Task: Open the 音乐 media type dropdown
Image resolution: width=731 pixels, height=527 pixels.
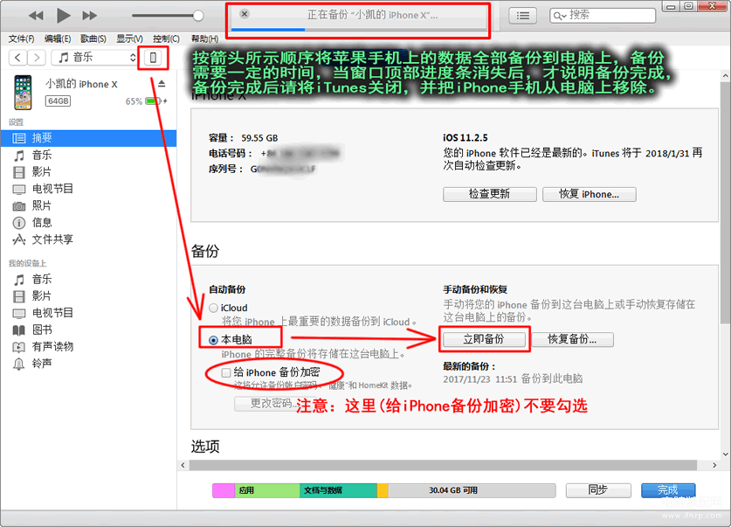Action: click(x=94, y=58)
